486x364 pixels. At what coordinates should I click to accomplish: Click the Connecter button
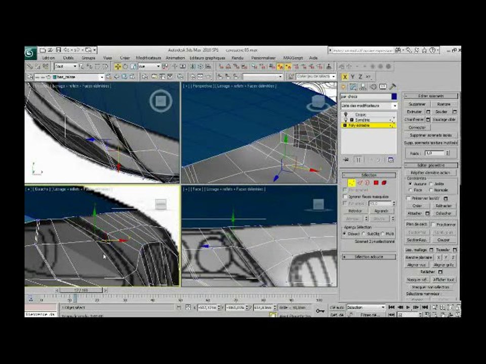click(x=417, y=127)
